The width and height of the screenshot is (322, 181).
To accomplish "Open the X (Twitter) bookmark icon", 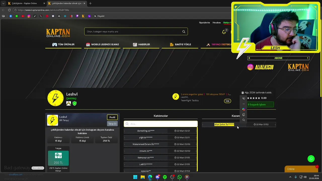I will (x=41, y=16).
